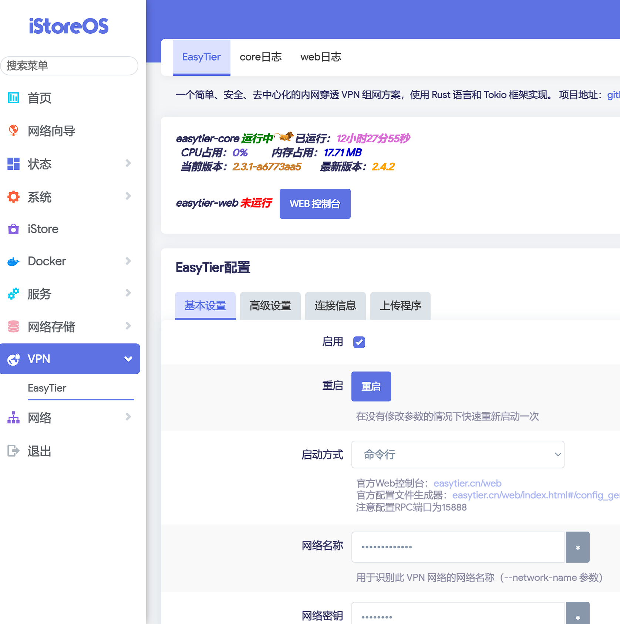Click the lion emoji status icon
Viewport: 620px width, 624px height.
(284, 137)
